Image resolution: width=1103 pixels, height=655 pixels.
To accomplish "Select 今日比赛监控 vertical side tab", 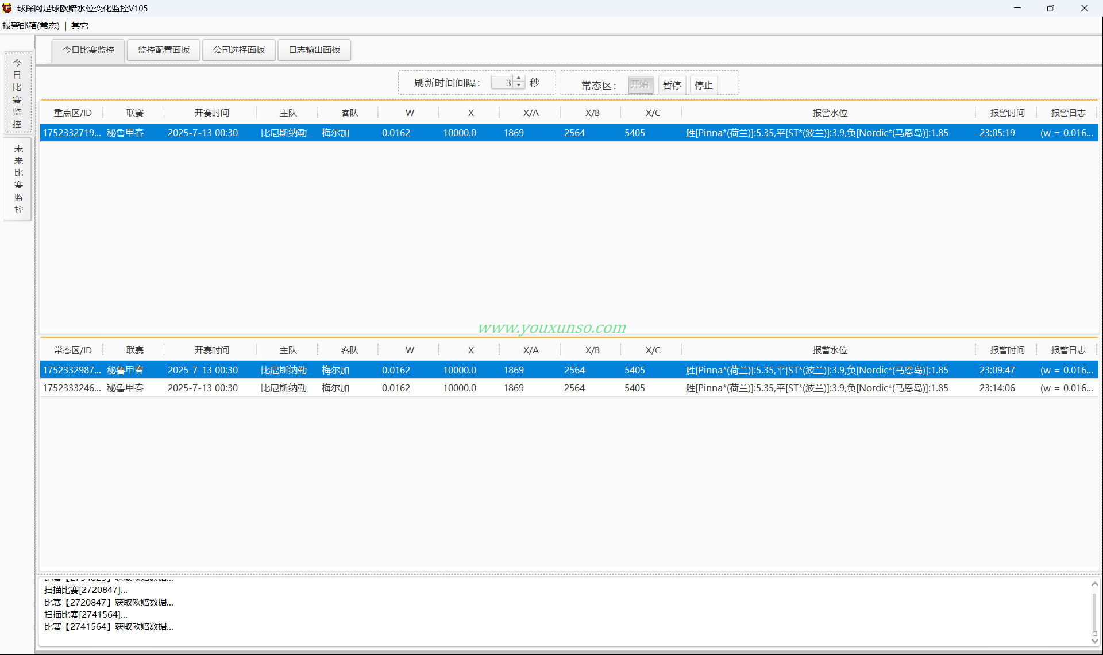I will (x=17, y=93).
